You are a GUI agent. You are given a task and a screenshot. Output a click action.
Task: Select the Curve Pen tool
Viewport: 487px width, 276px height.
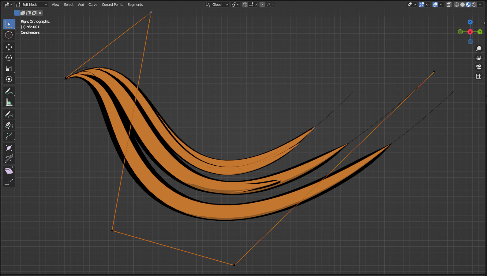pyautogui.click(x=9, y=125)
